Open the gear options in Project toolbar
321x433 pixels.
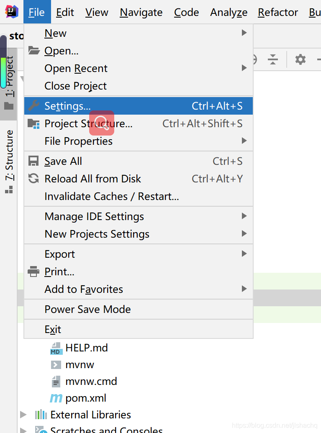point(300,59)
